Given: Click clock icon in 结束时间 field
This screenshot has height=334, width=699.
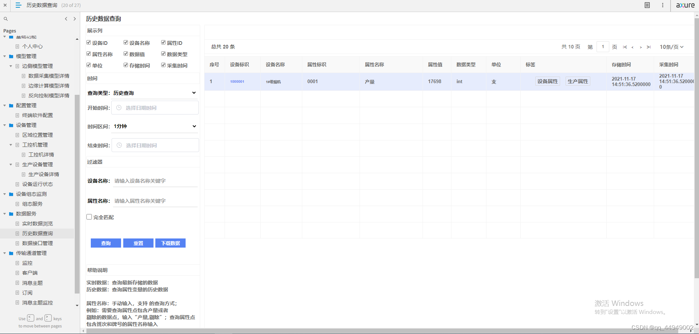Looking at the screenshot, I should coord(119,145).
